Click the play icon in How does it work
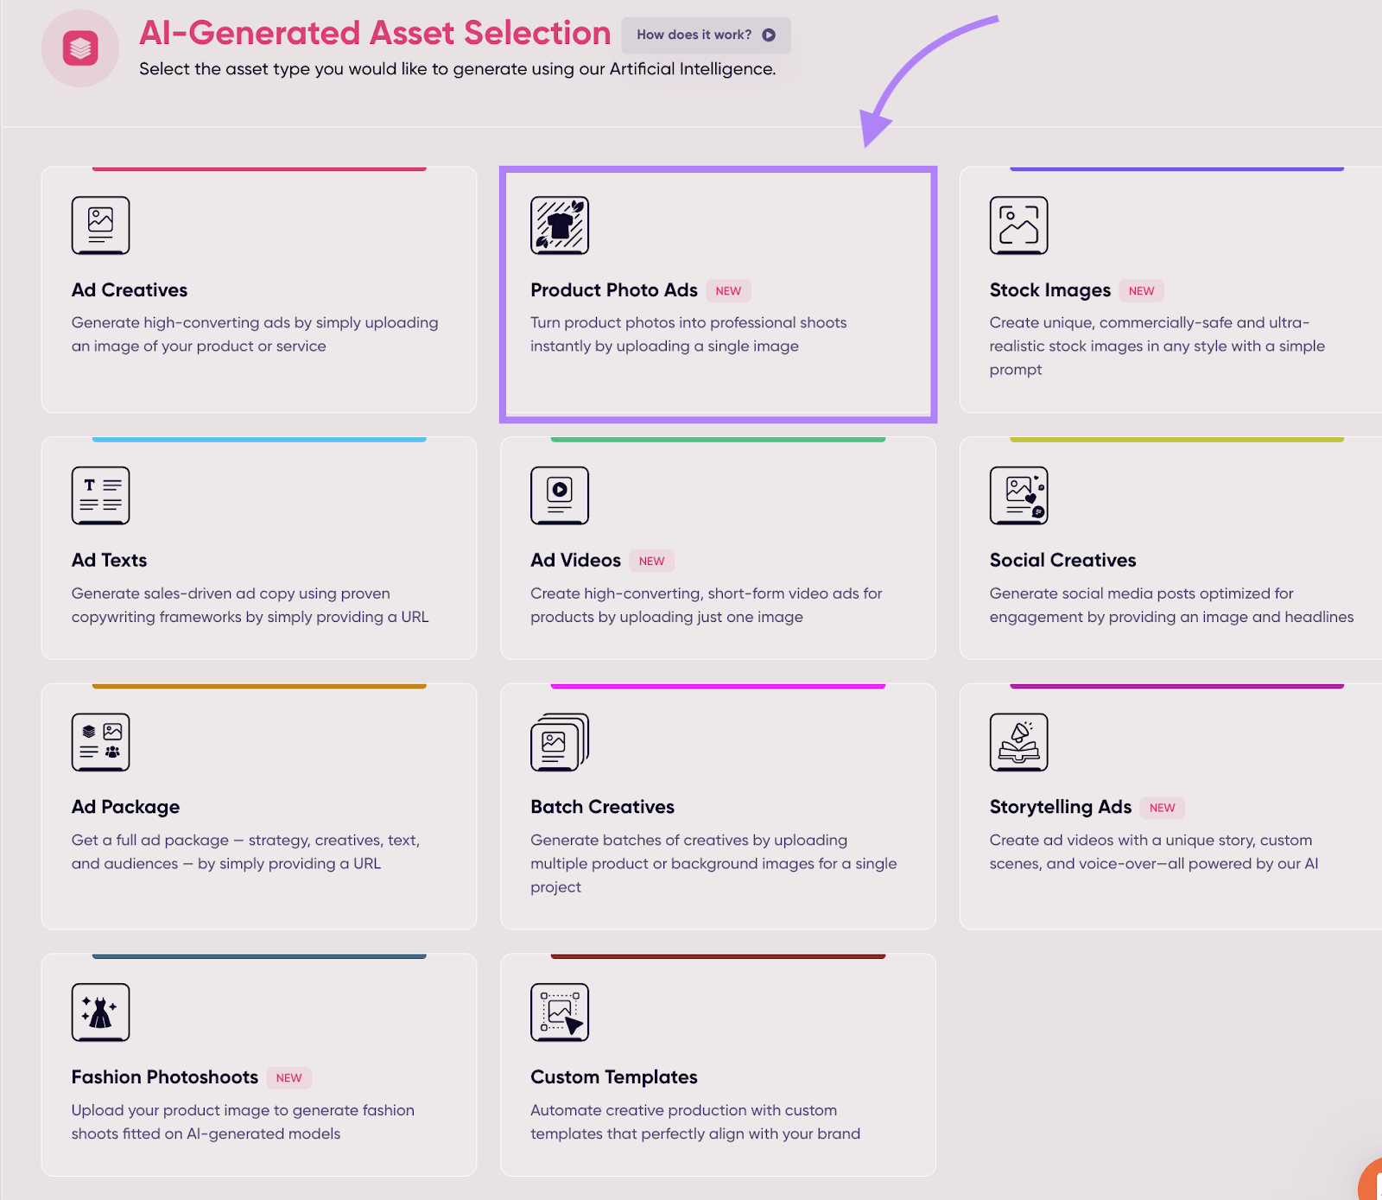The image size is (1382, 1200). [x=769, y=35]
